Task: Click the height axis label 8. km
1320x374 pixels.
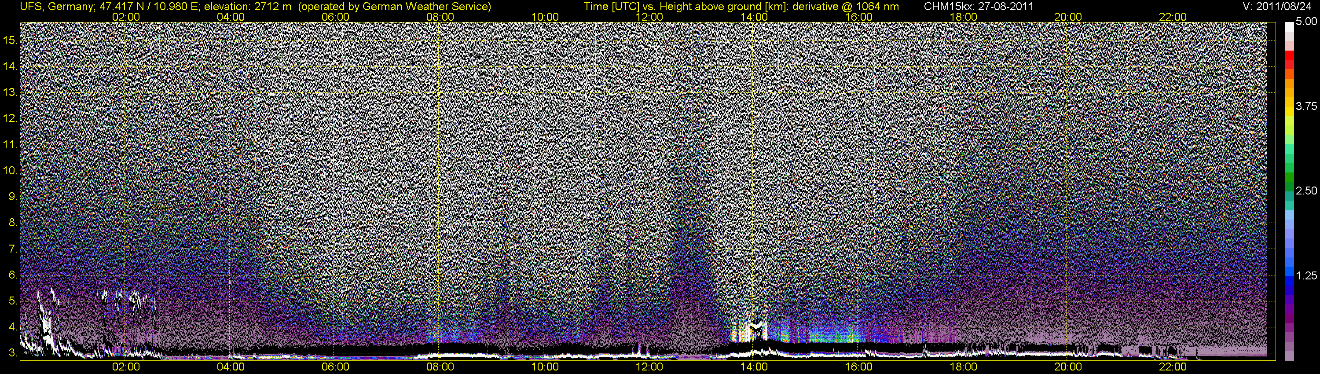Action: (x=13, y=224)
